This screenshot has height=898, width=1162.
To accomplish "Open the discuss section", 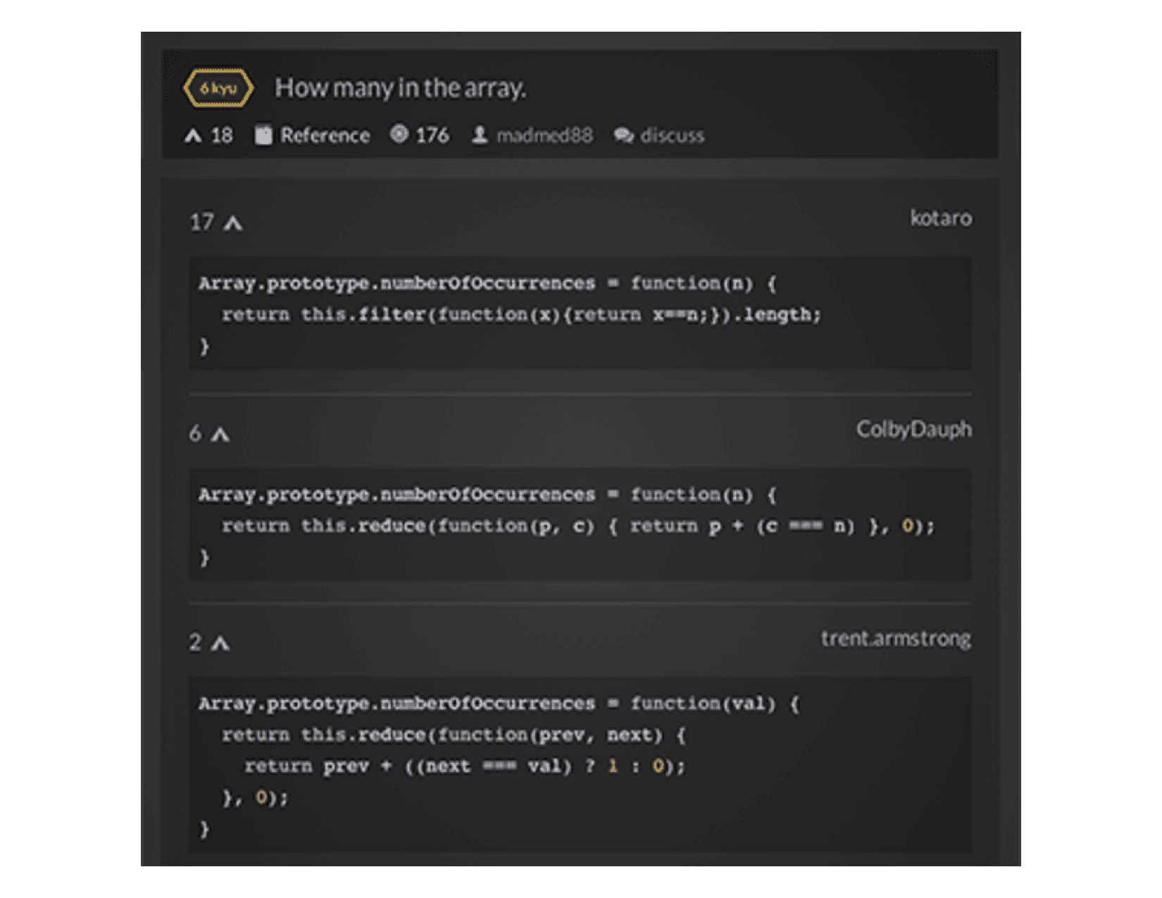I will pos(671,135).
